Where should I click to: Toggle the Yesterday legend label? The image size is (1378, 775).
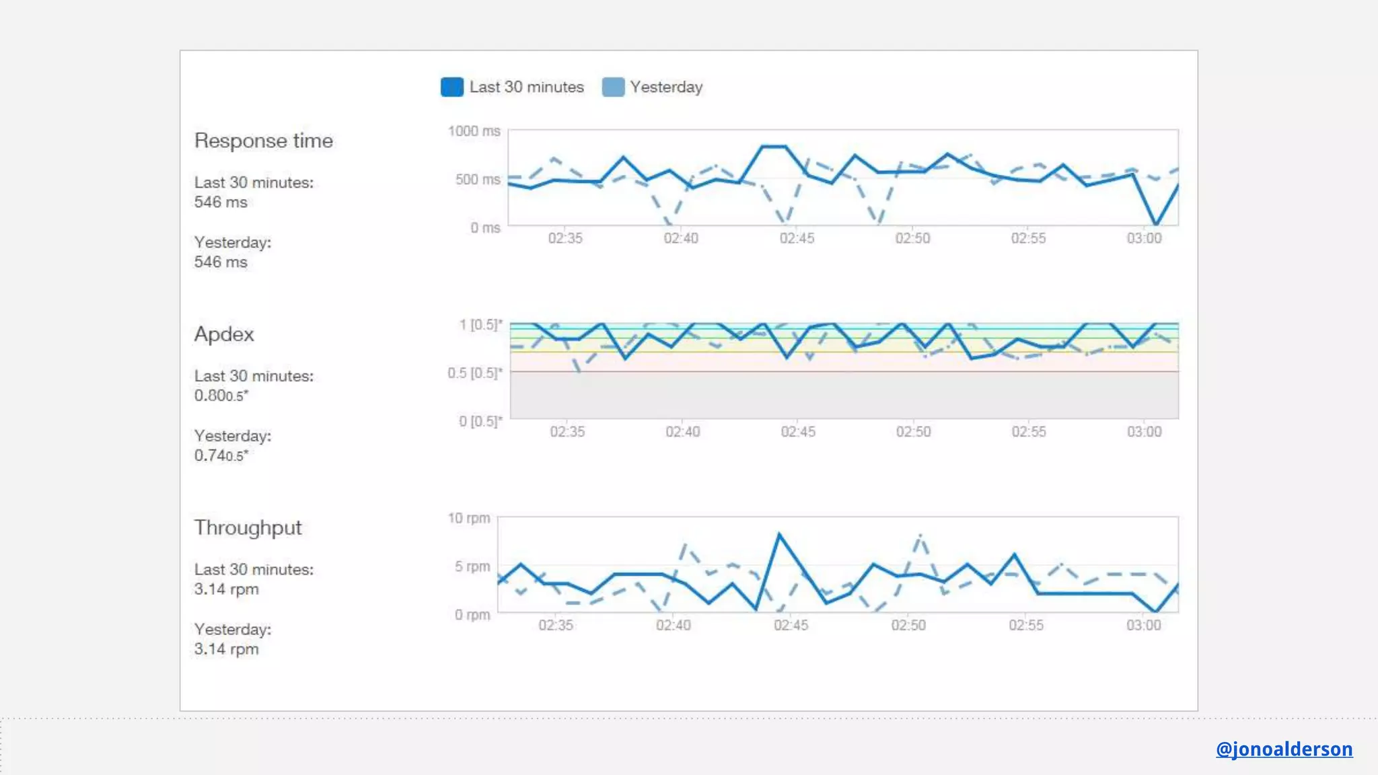pos(666,87)
